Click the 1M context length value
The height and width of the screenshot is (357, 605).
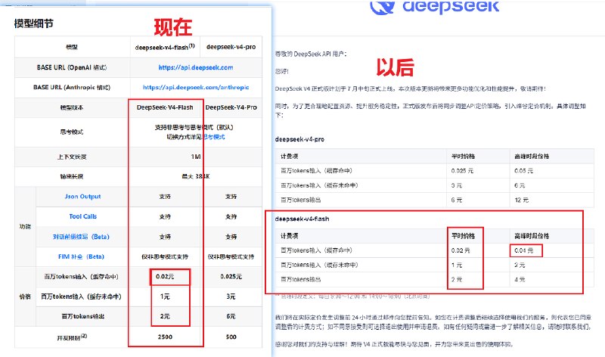196,157
